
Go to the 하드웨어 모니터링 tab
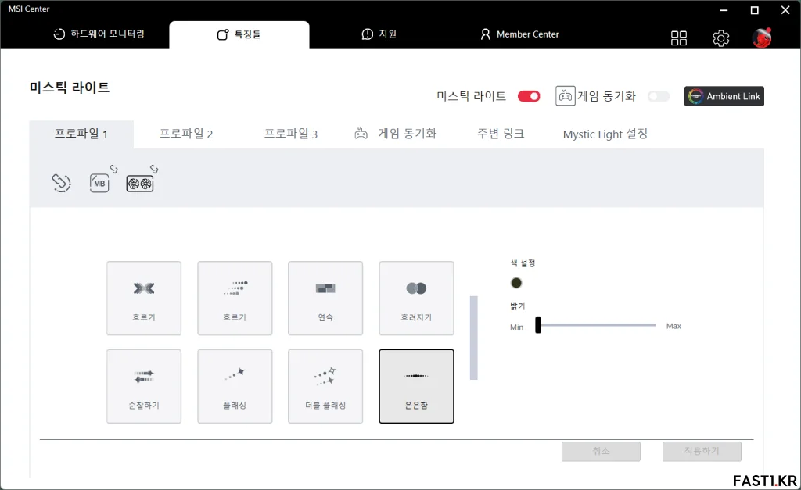[x=99, y=34]
